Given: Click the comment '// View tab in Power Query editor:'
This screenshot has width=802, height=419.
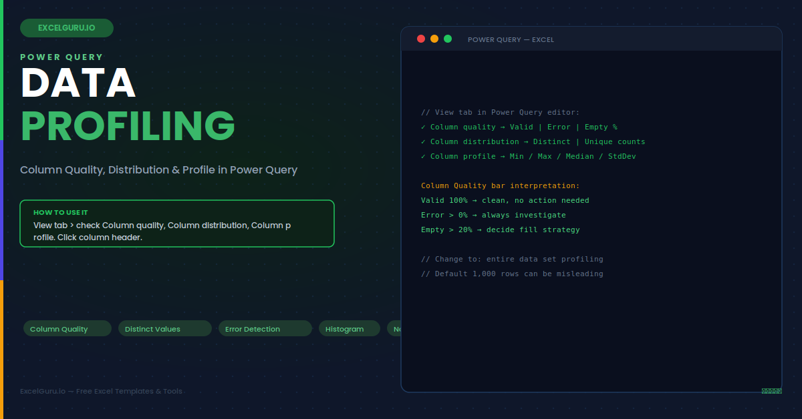Looking at the screenshot, I should click(x=501, y=112).
